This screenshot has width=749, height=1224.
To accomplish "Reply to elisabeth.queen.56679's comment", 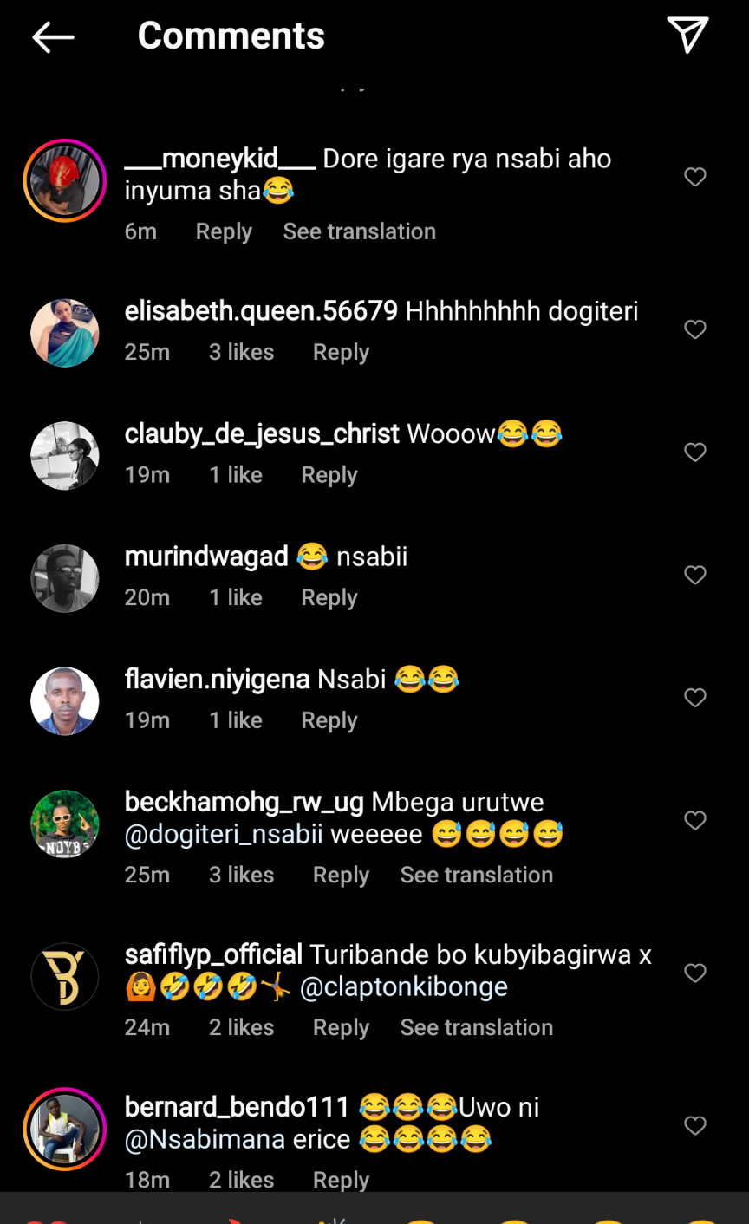I will (x=341, y=352).
